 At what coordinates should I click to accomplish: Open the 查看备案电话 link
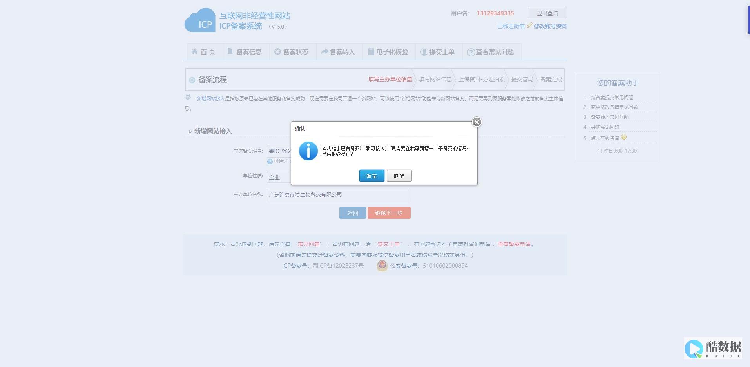(x=514, y=244)
